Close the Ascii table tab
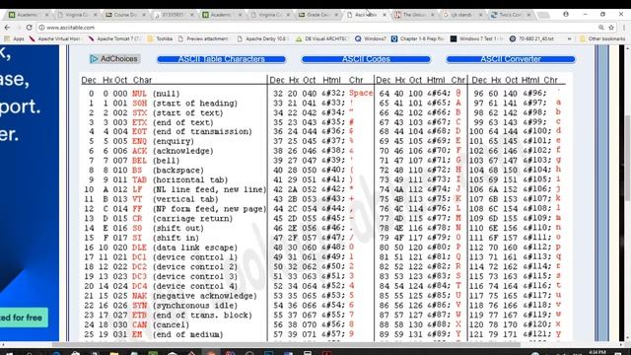631x355 pixels. point(385,15)
